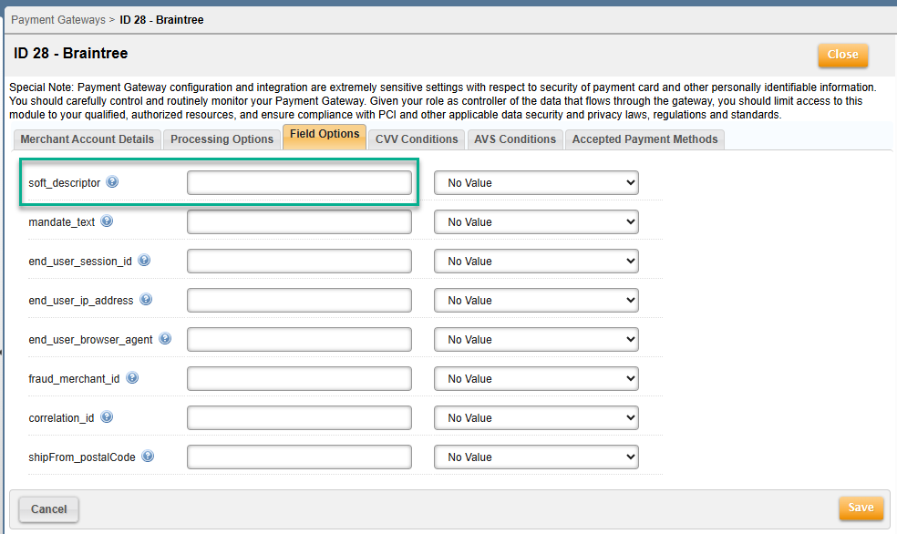Click the 'ID 28 - Braintree' breadcrumb text
Image resolution: width=897 pixels, height=534 pixels.
click(161, 20)
